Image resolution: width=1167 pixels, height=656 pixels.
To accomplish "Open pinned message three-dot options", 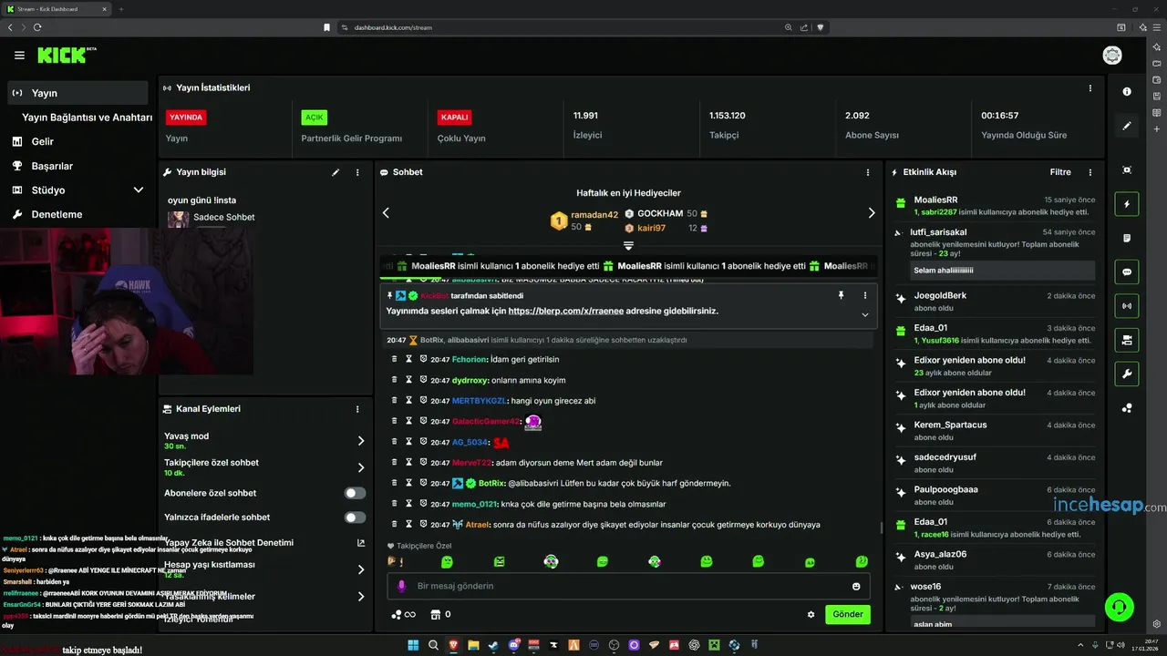I will pyautogui.click(x=865, y=295).
